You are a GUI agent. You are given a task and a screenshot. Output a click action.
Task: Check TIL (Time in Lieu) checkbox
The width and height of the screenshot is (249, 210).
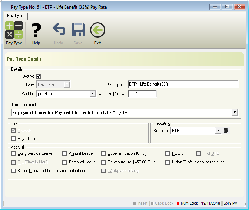13,162
